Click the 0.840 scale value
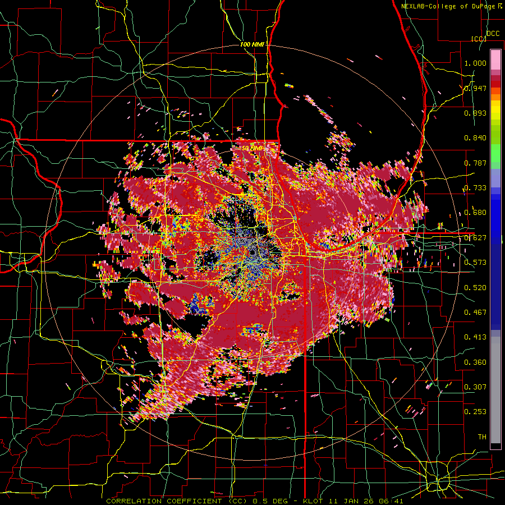The height and width of the screenshot is (505, 505). click(x=475, y=138)
